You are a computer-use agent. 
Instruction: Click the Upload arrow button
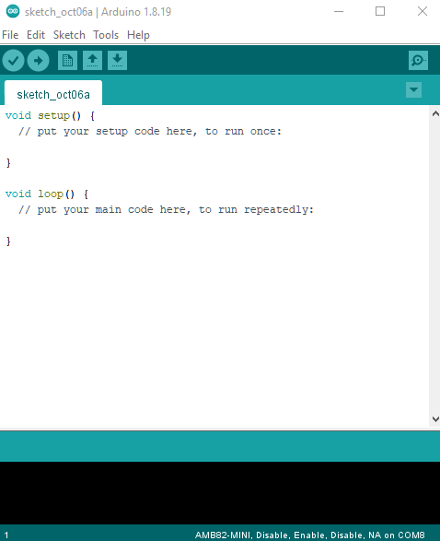38,61
